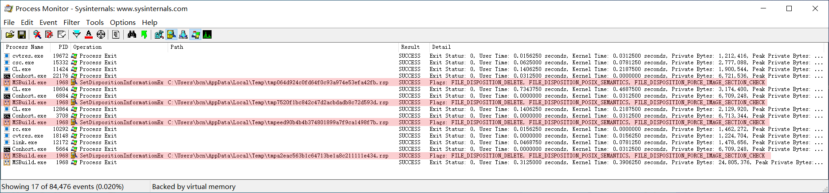This screenshot has width=829, height=193.
Task: Open a saved log with Open icon
Action: click(x=10, y=35)
